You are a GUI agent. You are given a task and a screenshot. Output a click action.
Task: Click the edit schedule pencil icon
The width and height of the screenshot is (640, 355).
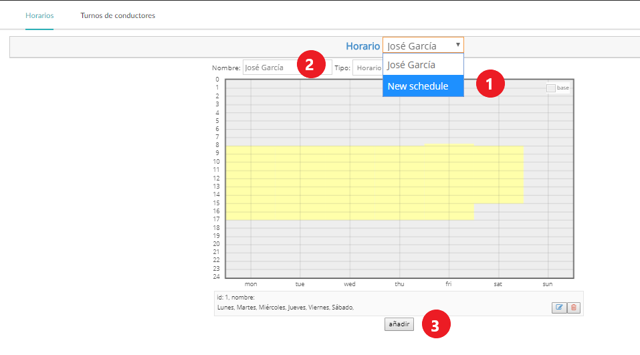559,308
